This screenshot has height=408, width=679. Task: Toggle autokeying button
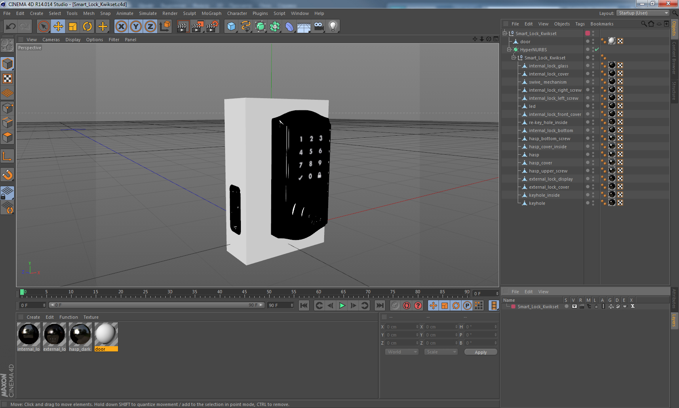coord(407,305)
